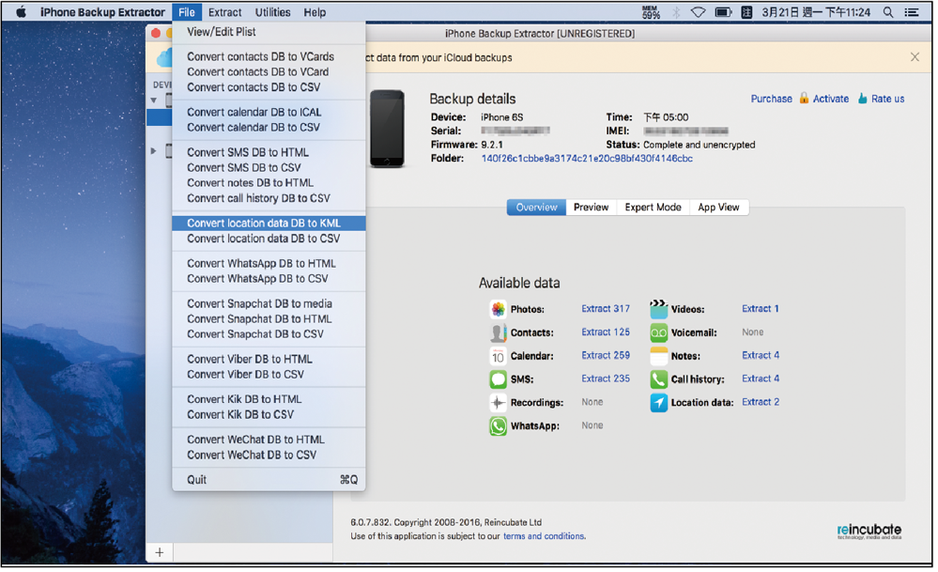The width and height of the screenshot is (938, 572).
Task: Open the Extract menu
Action: (x=225, y=12)
